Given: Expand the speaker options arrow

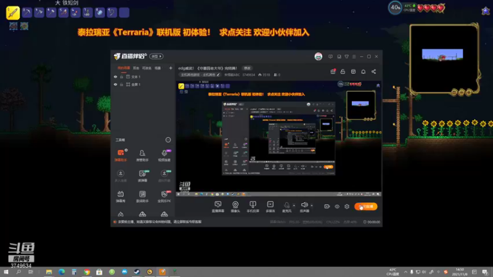Looking at the screenshot, I should [312, 206].
